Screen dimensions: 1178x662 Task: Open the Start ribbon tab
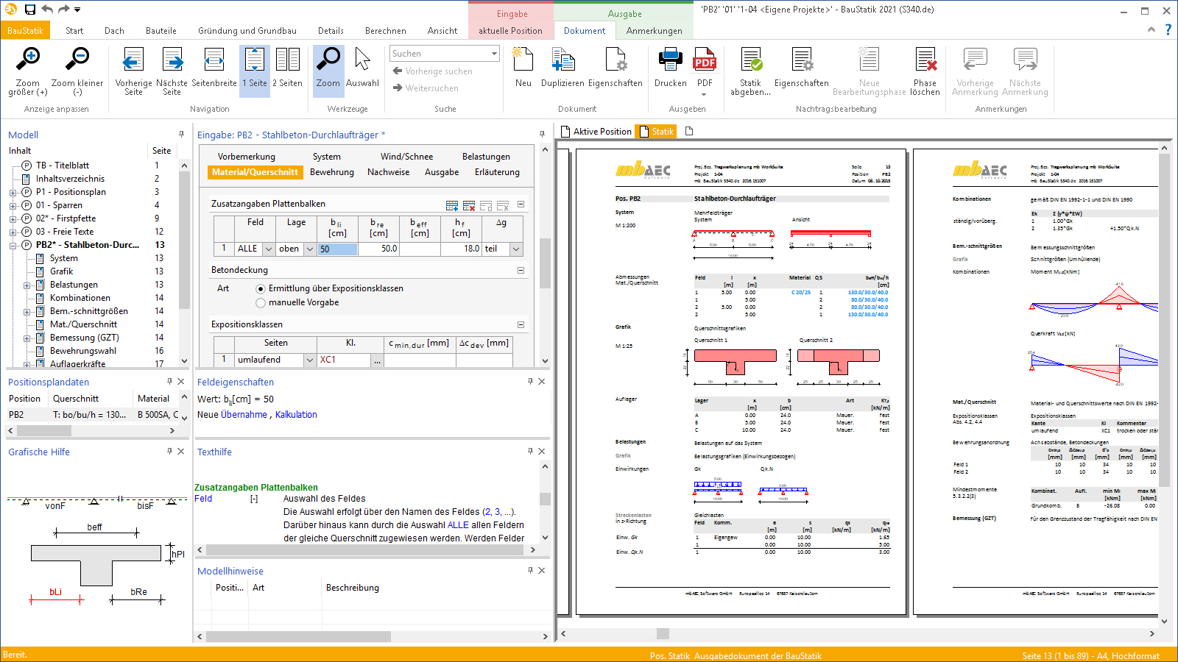[x=74, y=31]
